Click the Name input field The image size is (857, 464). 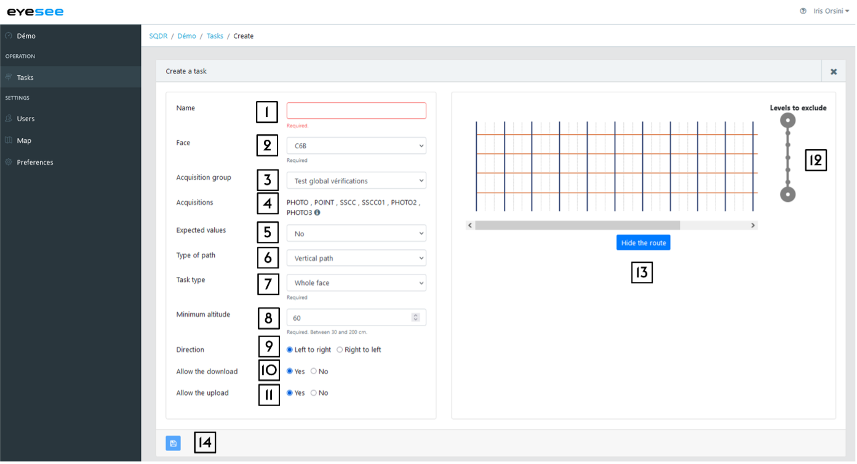pyautogui.click(x=356, y=111)
